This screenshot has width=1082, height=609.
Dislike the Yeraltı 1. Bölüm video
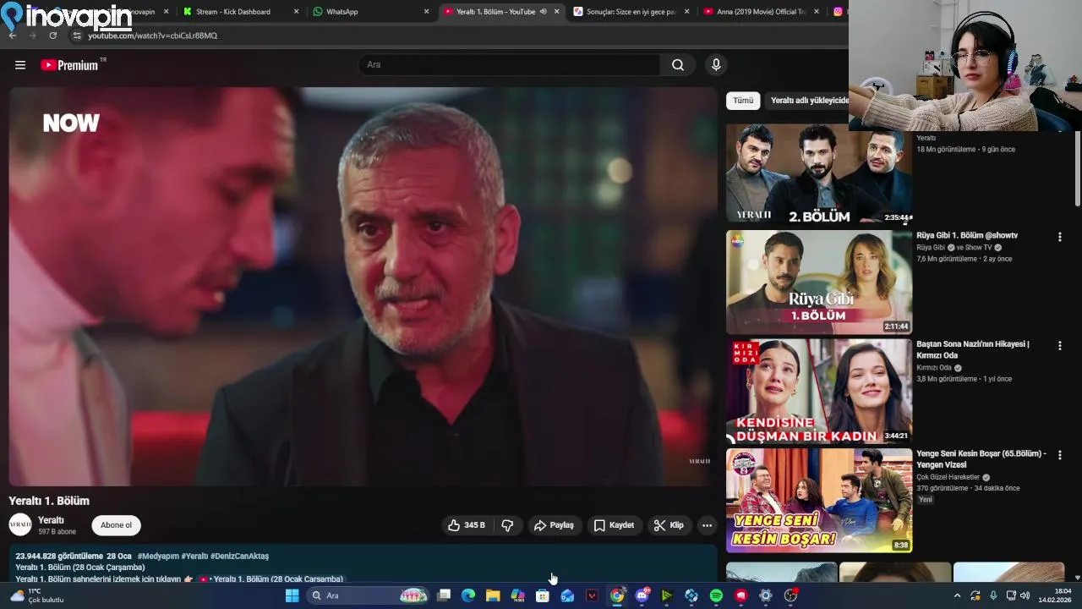[507, 525]
